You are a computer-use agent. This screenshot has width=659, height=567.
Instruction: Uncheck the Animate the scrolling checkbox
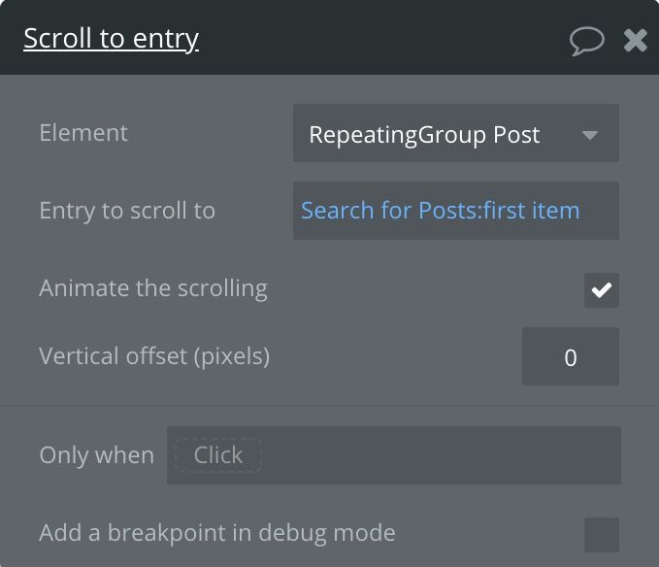(602, 289)
